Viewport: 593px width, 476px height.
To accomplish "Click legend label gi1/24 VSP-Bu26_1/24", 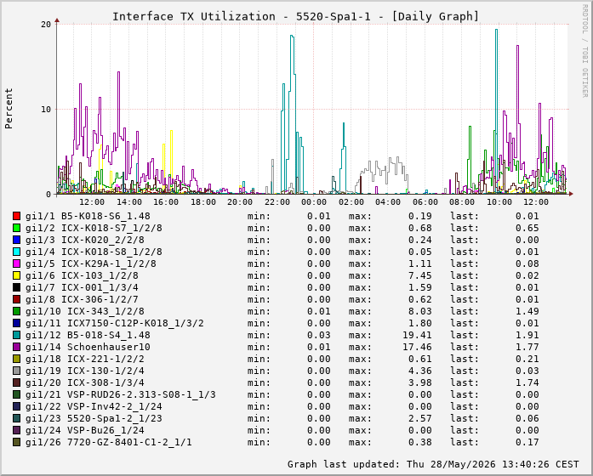I will (85, 430).
